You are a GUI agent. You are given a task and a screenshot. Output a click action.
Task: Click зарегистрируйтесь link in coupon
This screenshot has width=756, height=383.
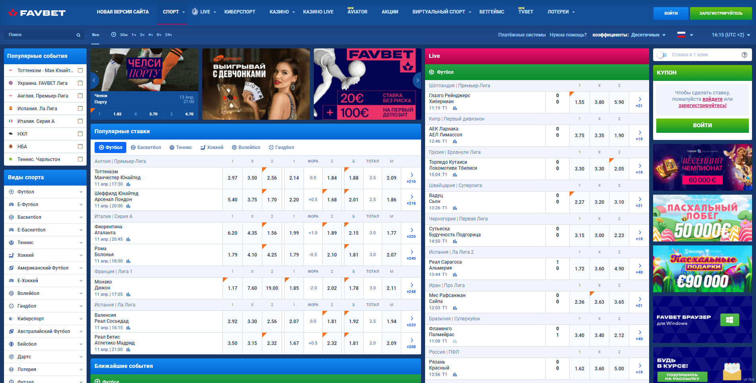pos(702,105)
